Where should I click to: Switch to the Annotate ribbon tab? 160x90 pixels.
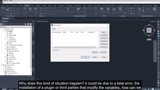click(14, 5)
